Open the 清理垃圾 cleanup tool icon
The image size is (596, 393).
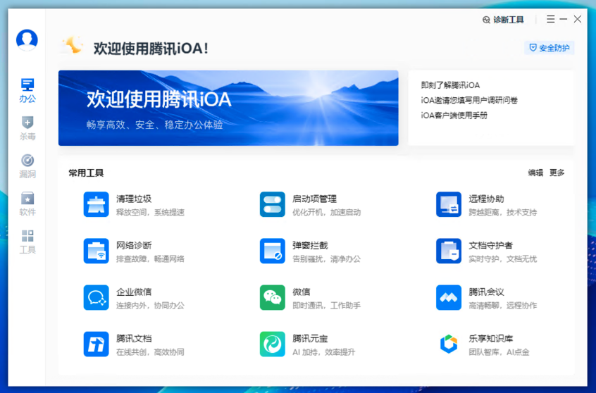coord(97,205)
